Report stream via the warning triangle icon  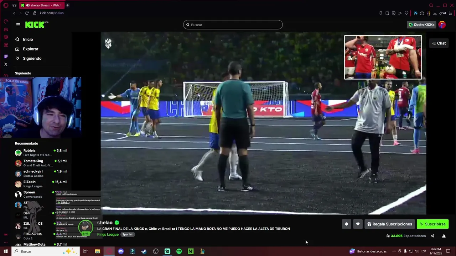pyautogui.click(x=444, y=236)
